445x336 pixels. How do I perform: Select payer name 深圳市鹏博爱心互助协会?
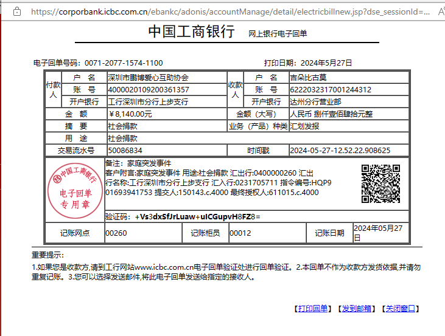point(148,78)
